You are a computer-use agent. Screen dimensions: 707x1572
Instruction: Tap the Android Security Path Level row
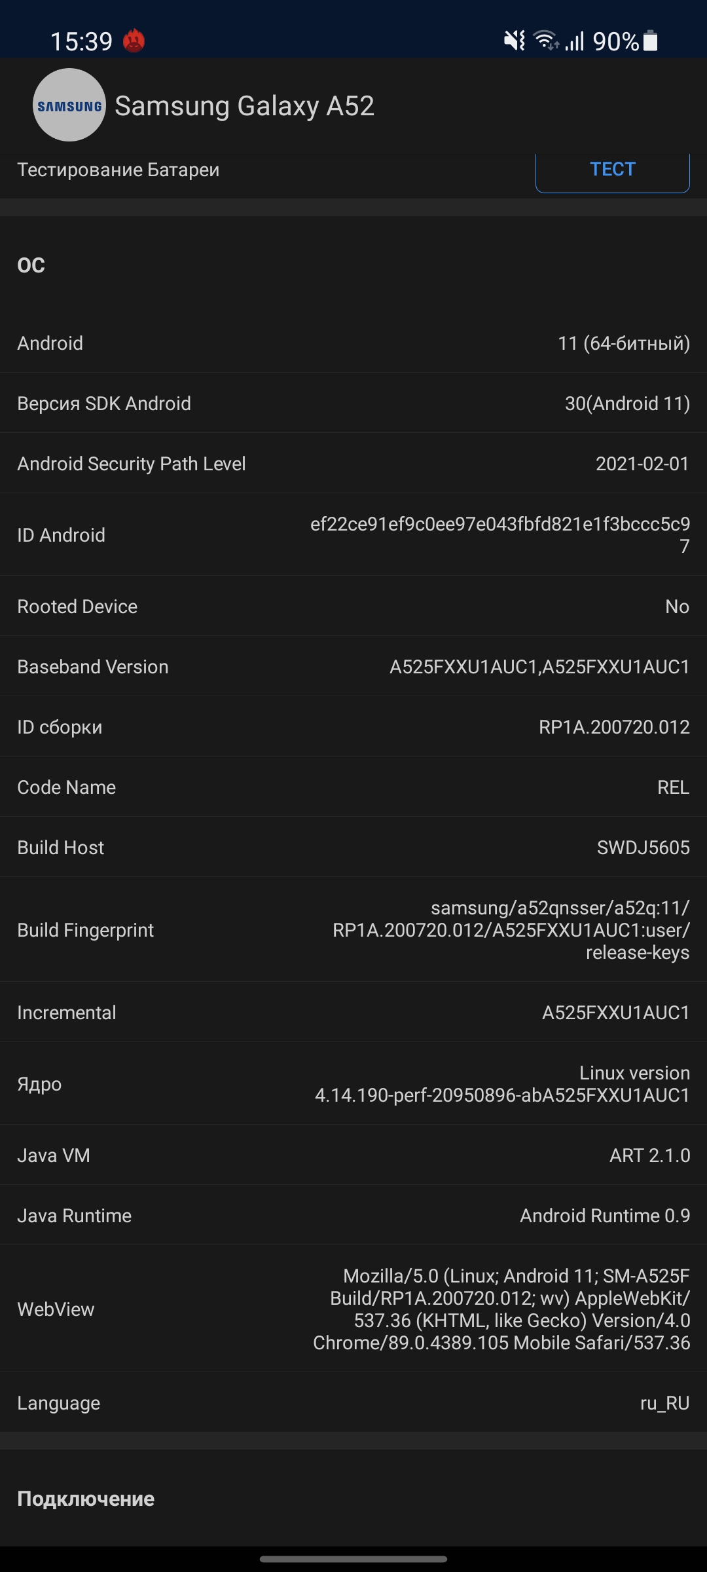click(x=353, y=464)
